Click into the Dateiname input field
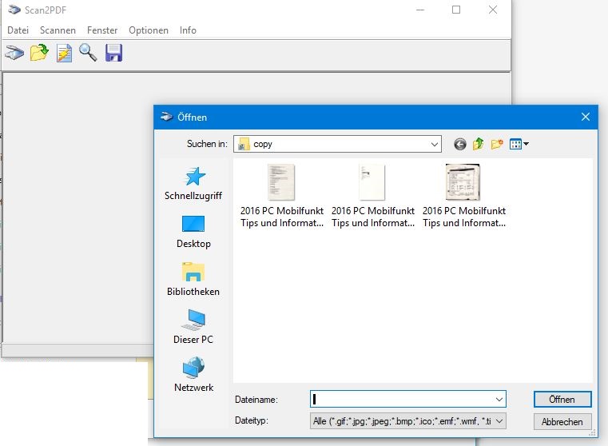 (x=402, y=399)
